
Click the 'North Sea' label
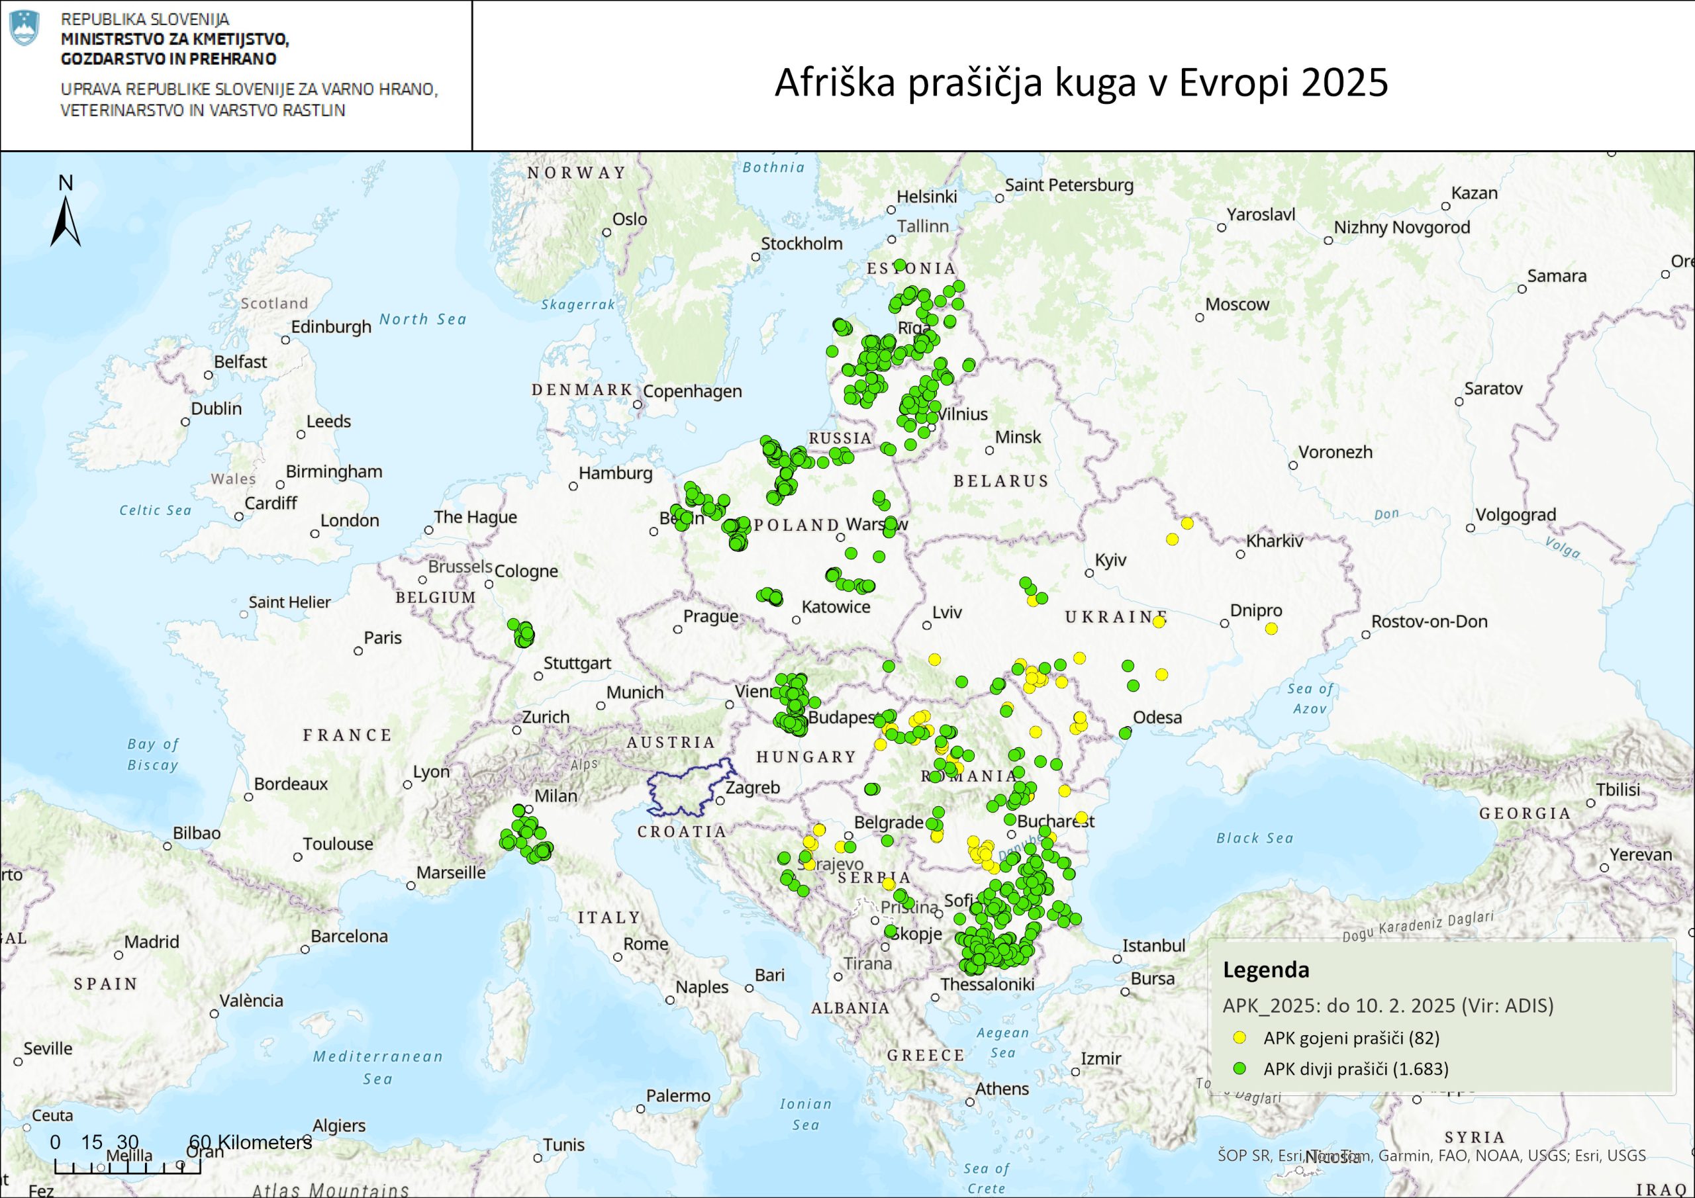coord(423,319)
